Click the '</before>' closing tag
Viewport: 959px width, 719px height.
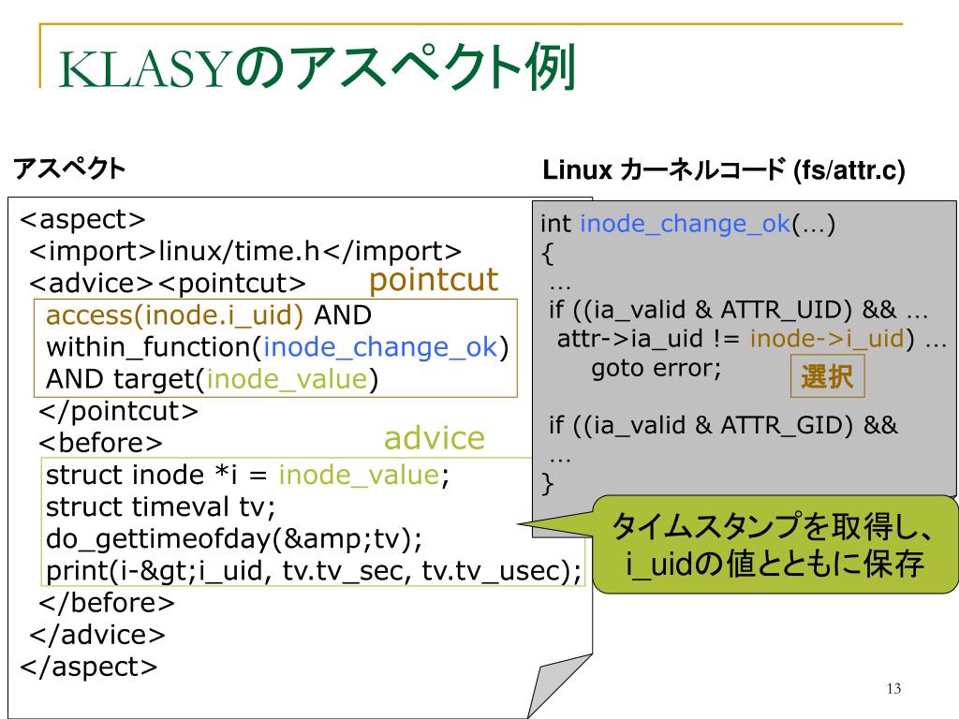[x=107, y=603]
